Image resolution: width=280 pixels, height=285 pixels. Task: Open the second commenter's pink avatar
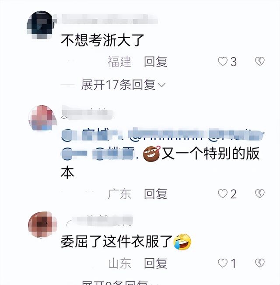tap(42, 118)
